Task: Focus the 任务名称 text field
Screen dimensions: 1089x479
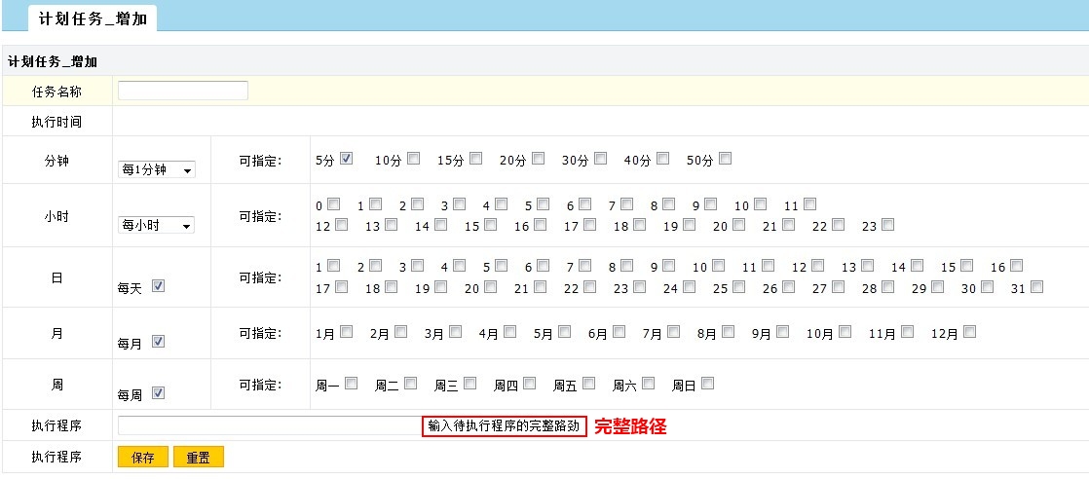Action: pyautogui.click(x=183, y=92)
